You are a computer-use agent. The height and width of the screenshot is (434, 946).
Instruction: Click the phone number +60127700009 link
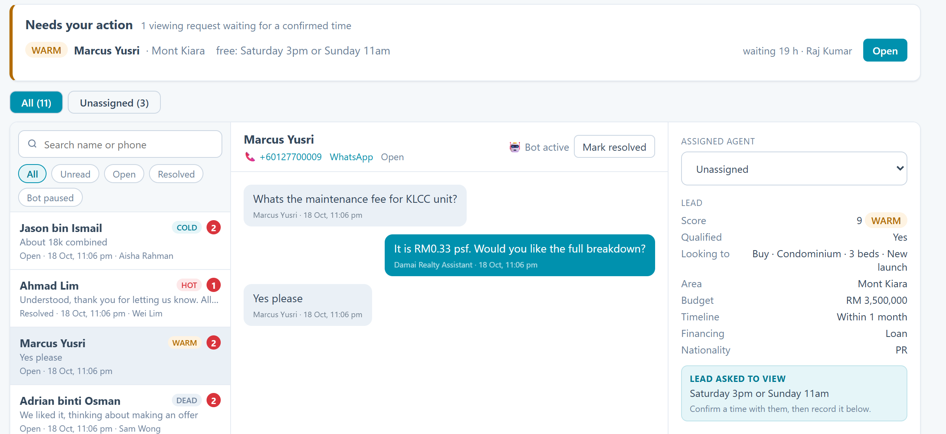291,157
